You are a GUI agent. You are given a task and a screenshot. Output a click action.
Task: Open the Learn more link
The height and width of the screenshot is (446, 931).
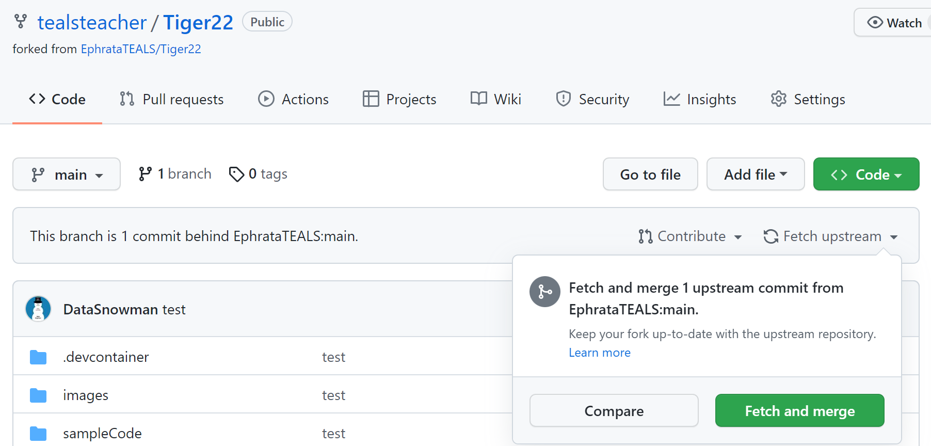click(600, 353)
